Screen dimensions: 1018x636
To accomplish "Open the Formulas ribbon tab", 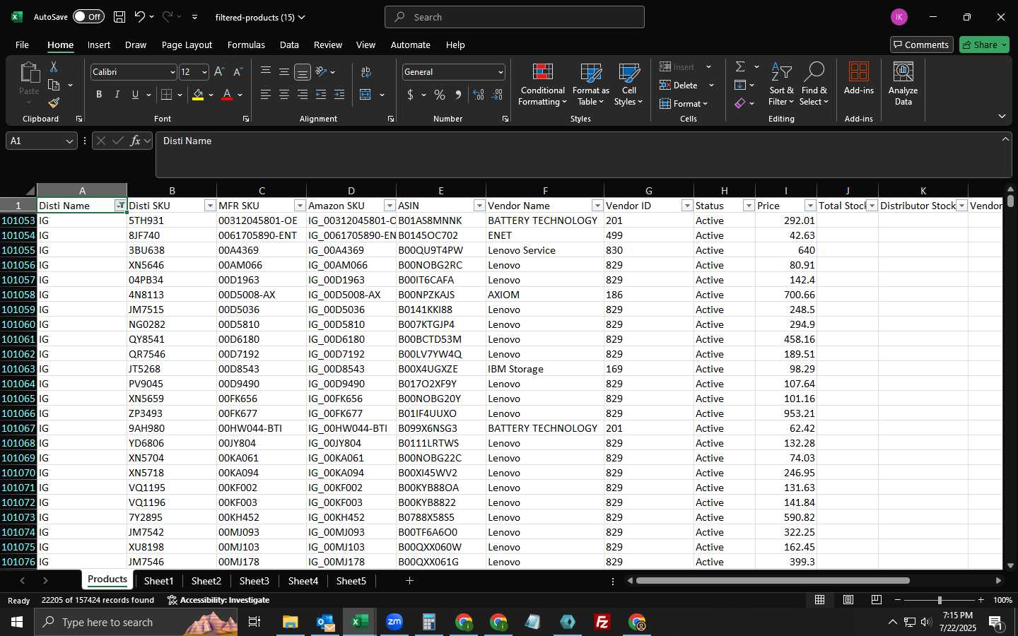I will click(246, 45).
